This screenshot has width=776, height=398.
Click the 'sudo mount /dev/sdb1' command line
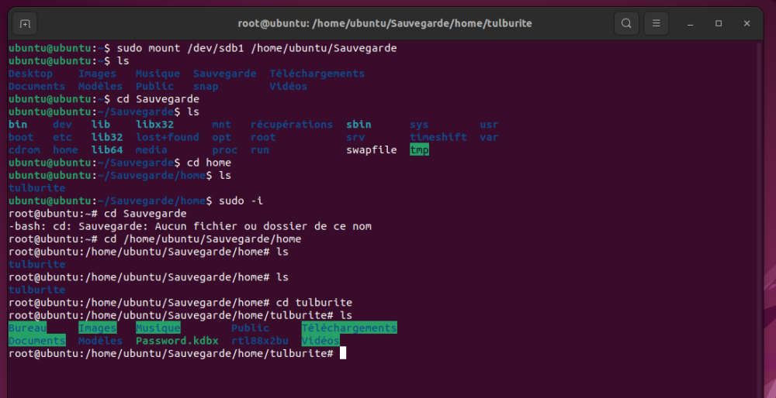point(203,48)
